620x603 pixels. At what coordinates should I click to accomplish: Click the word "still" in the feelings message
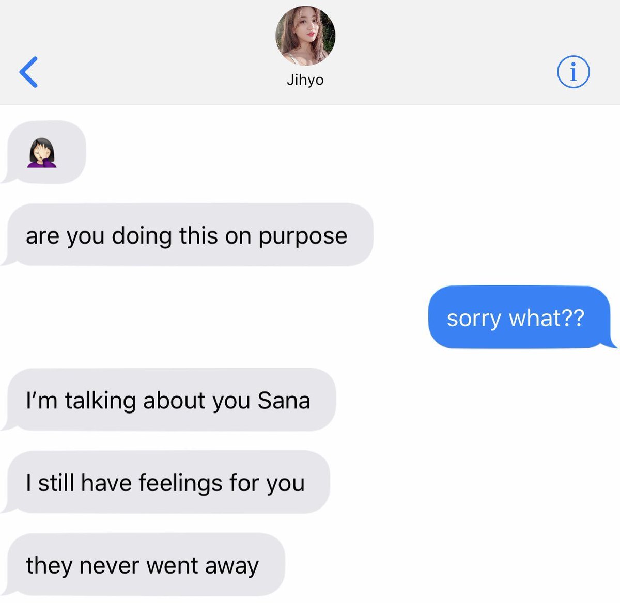click(x=57, y=483)
